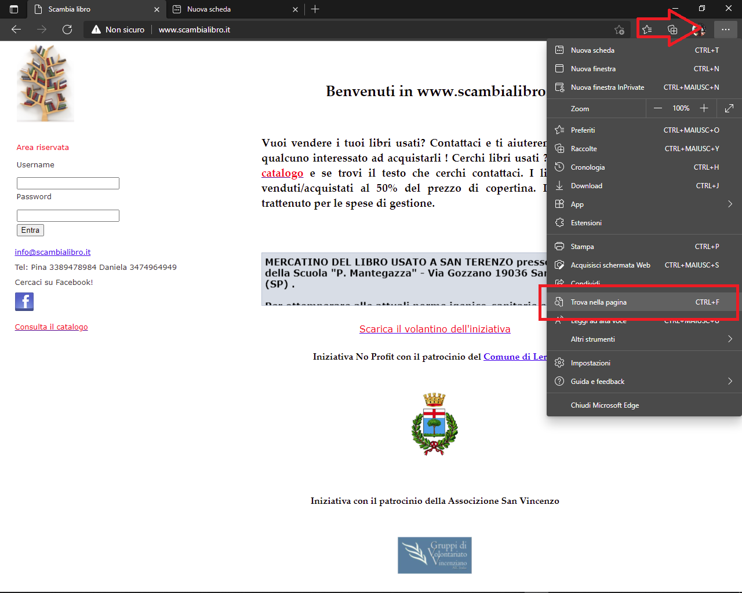This screenshot has width=742, height=593.
Task: Open Cronologia from the menu
Action: pyautogui.click(x=644, y=167)
